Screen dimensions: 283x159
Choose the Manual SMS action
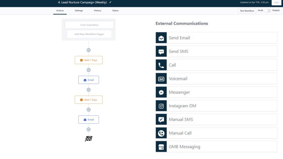click(216, 120)
